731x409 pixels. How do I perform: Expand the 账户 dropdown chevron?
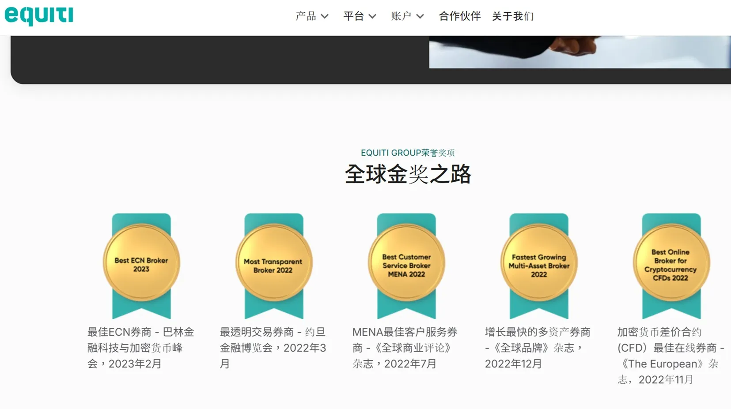[x=420, y=17]
